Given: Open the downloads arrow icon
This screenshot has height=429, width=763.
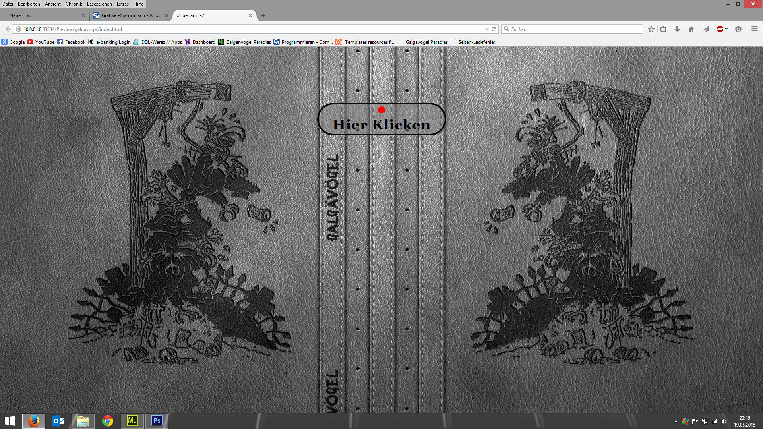Looking at the screenshot, I should [x=677, y=29].
